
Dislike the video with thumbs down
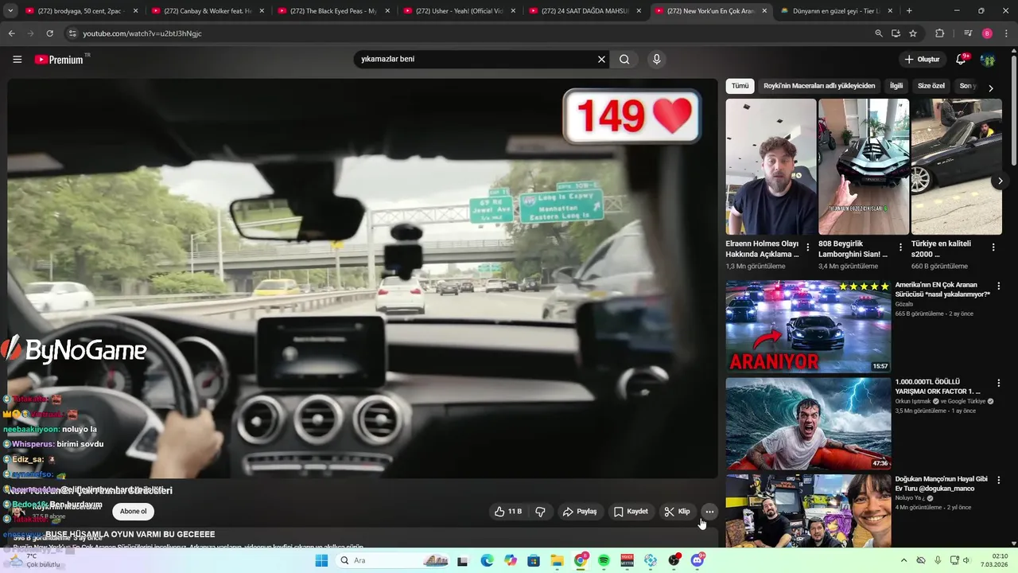pyautogui.click(x=540, y=512)
